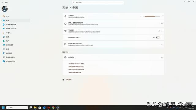Screen dimensions: 196x110
Task: Open Microsoft Store from the taskbar
Action: (x=40, y=108)
